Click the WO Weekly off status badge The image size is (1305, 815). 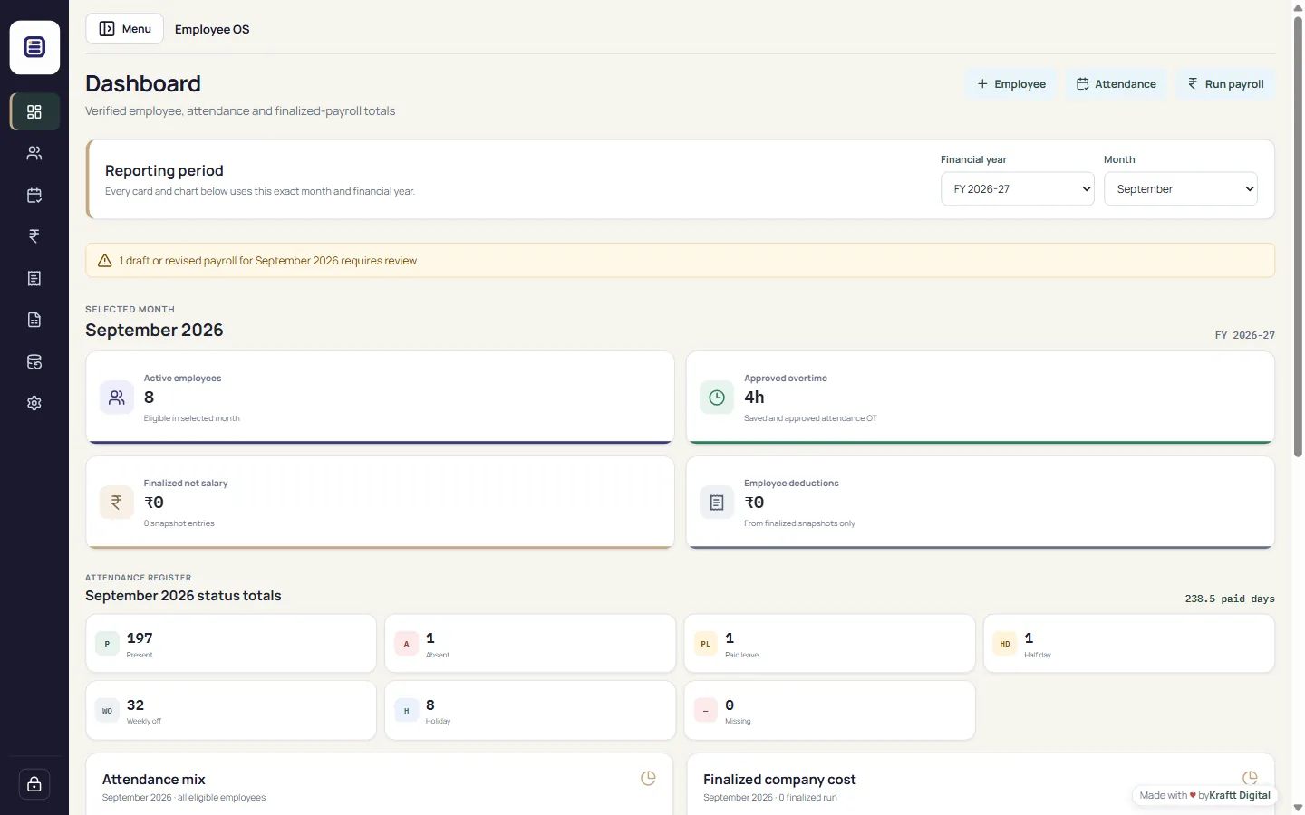[x=107, y=711]
